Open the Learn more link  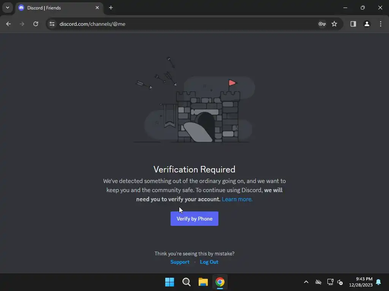click(x=237, y=199)
